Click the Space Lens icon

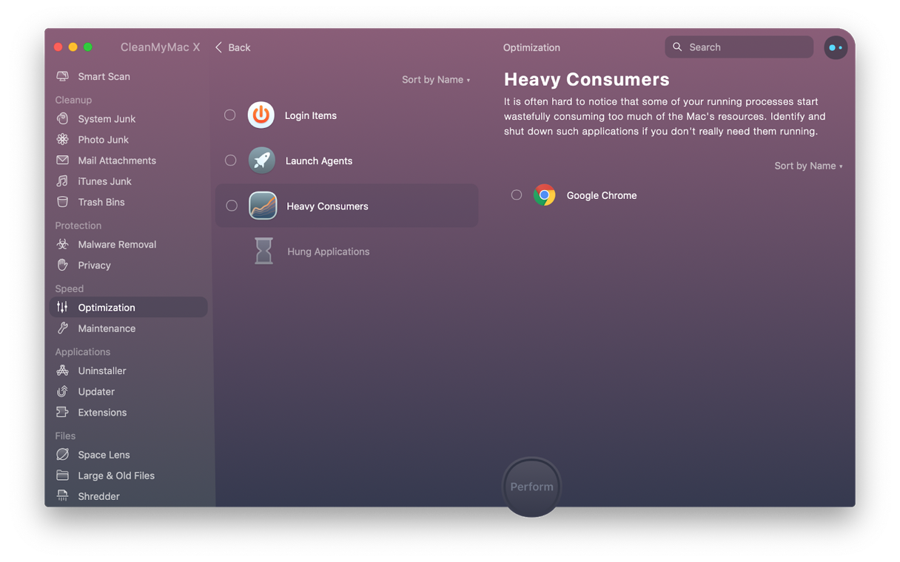[x=63, y=454]
